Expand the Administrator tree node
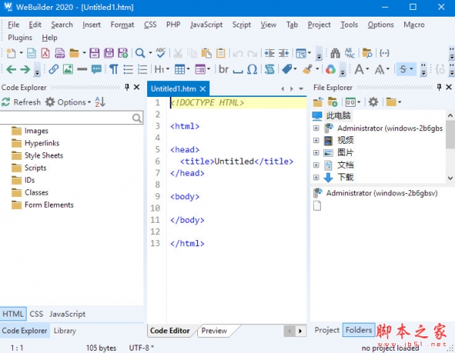 (x=316, y=128)
